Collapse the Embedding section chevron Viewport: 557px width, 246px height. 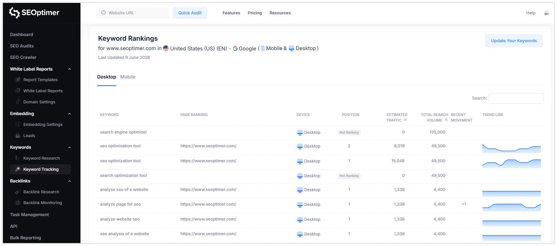pyautogui.click(x=69, y=114)
